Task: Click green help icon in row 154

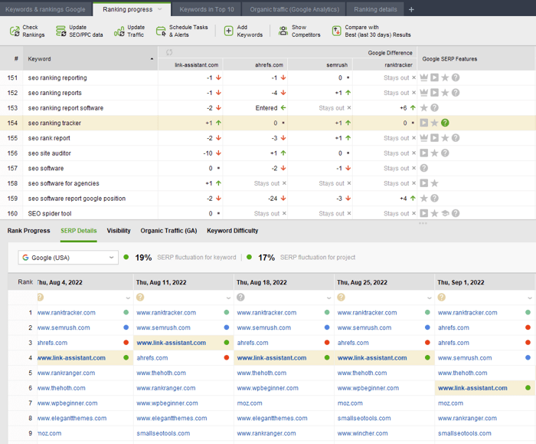Action: [x=445, y=123]
